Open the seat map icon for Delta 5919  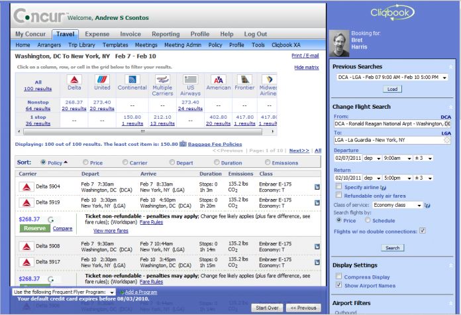[317, 202]
